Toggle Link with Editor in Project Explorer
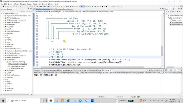183x103 pixels. tap(24, 11)
